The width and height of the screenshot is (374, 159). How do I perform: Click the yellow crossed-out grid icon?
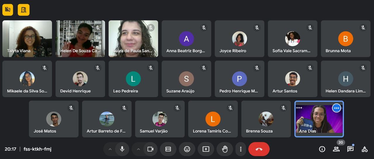click(8, 10)
